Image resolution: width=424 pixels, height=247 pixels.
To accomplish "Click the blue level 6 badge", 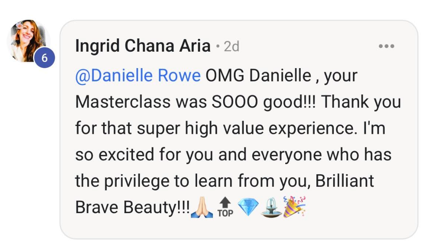I will tap(44, 59).
